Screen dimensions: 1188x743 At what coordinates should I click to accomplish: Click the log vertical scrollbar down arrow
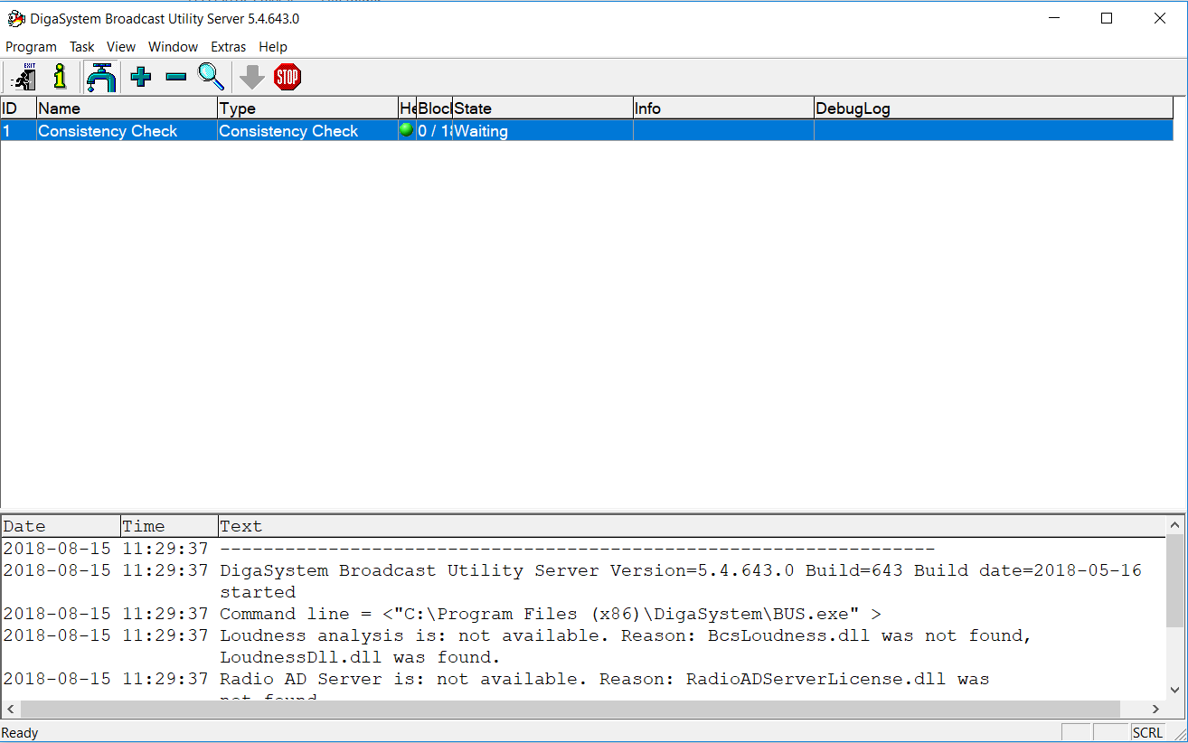(1175, 690)
